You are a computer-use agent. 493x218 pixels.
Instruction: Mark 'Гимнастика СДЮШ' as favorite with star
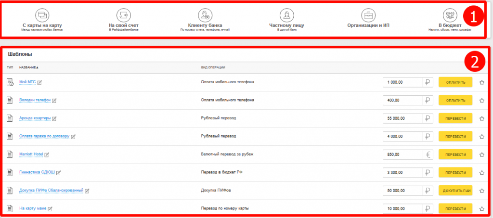point(481,172)
